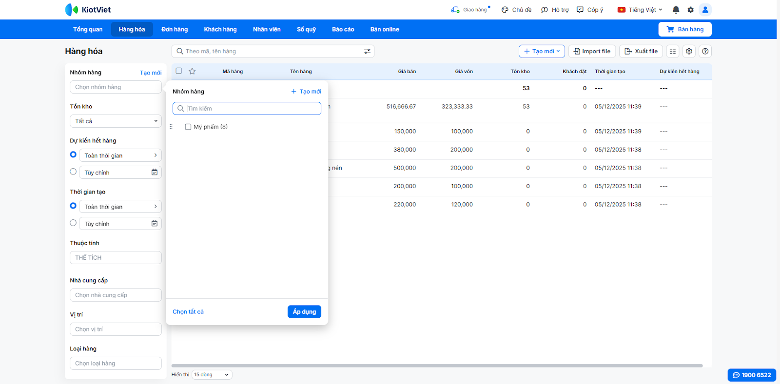Open the Báo cáo menu
780x384 pixels.
[x=343, y=29]
